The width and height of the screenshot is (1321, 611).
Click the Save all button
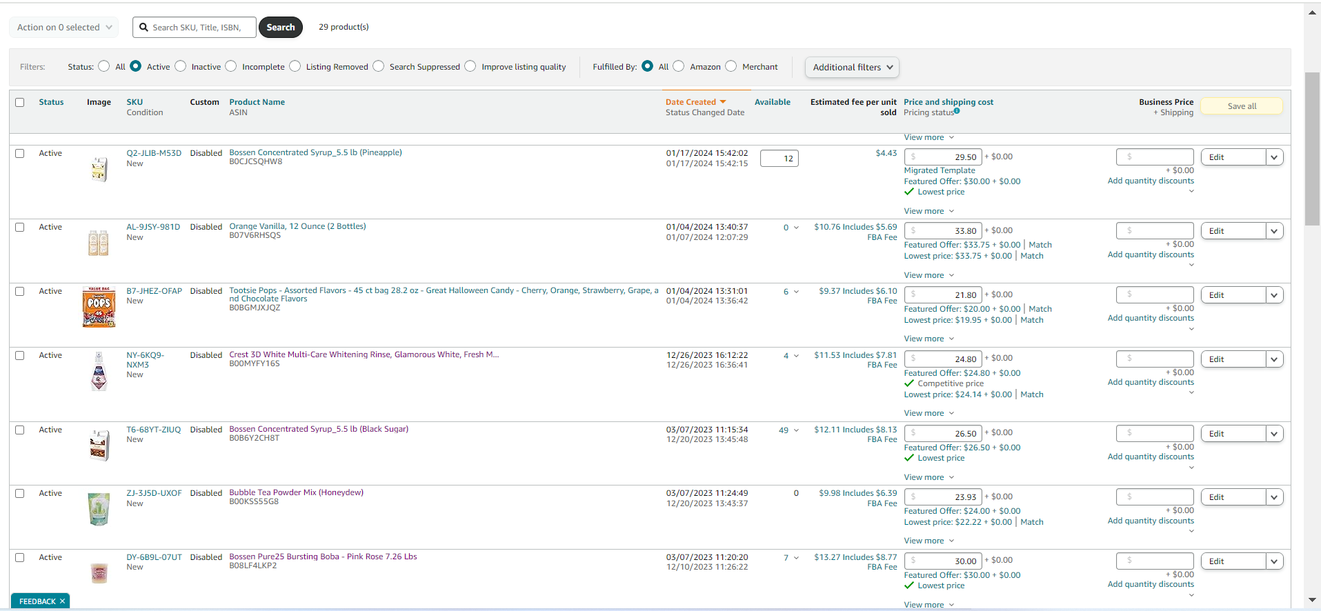click(1242, 106)
